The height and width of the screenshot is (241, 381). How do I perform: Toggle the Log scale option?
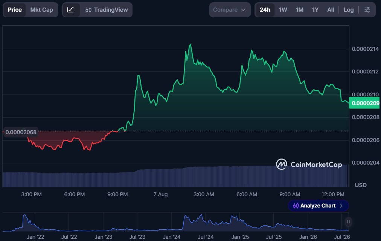(349, 10)
